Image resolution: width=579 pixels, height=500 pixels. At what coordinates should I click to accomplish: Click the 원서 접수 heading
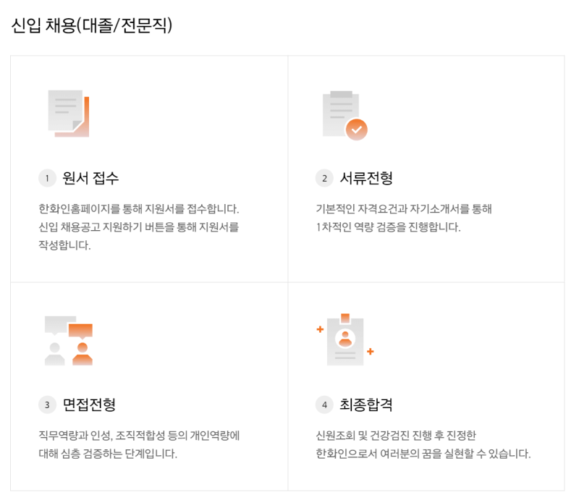90,178
